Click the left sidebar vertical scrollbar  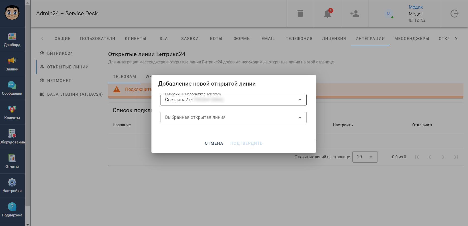click(x=28, y=106)
